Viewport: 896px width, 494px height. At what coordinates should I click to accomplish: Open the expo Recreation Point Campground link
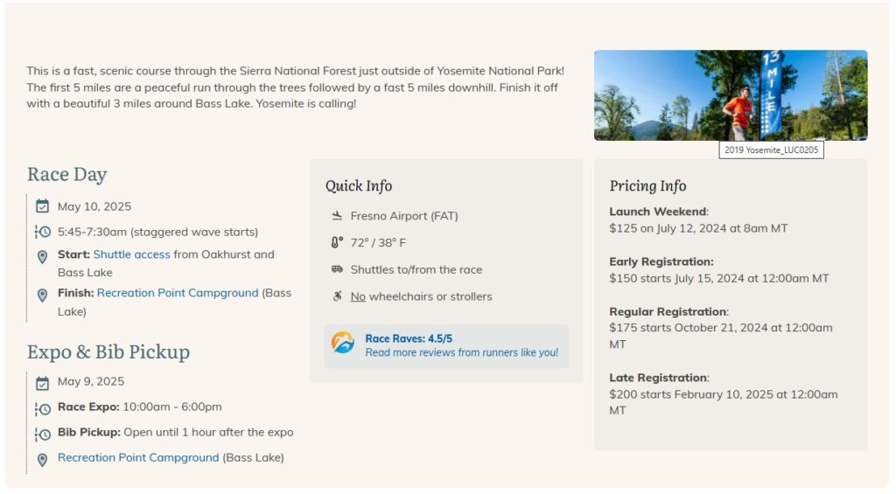click(138, 457)
